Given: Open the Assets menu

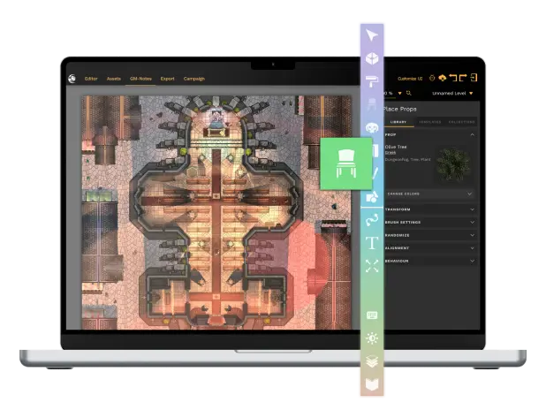Looking at the screenshot, I should (113, 79).
